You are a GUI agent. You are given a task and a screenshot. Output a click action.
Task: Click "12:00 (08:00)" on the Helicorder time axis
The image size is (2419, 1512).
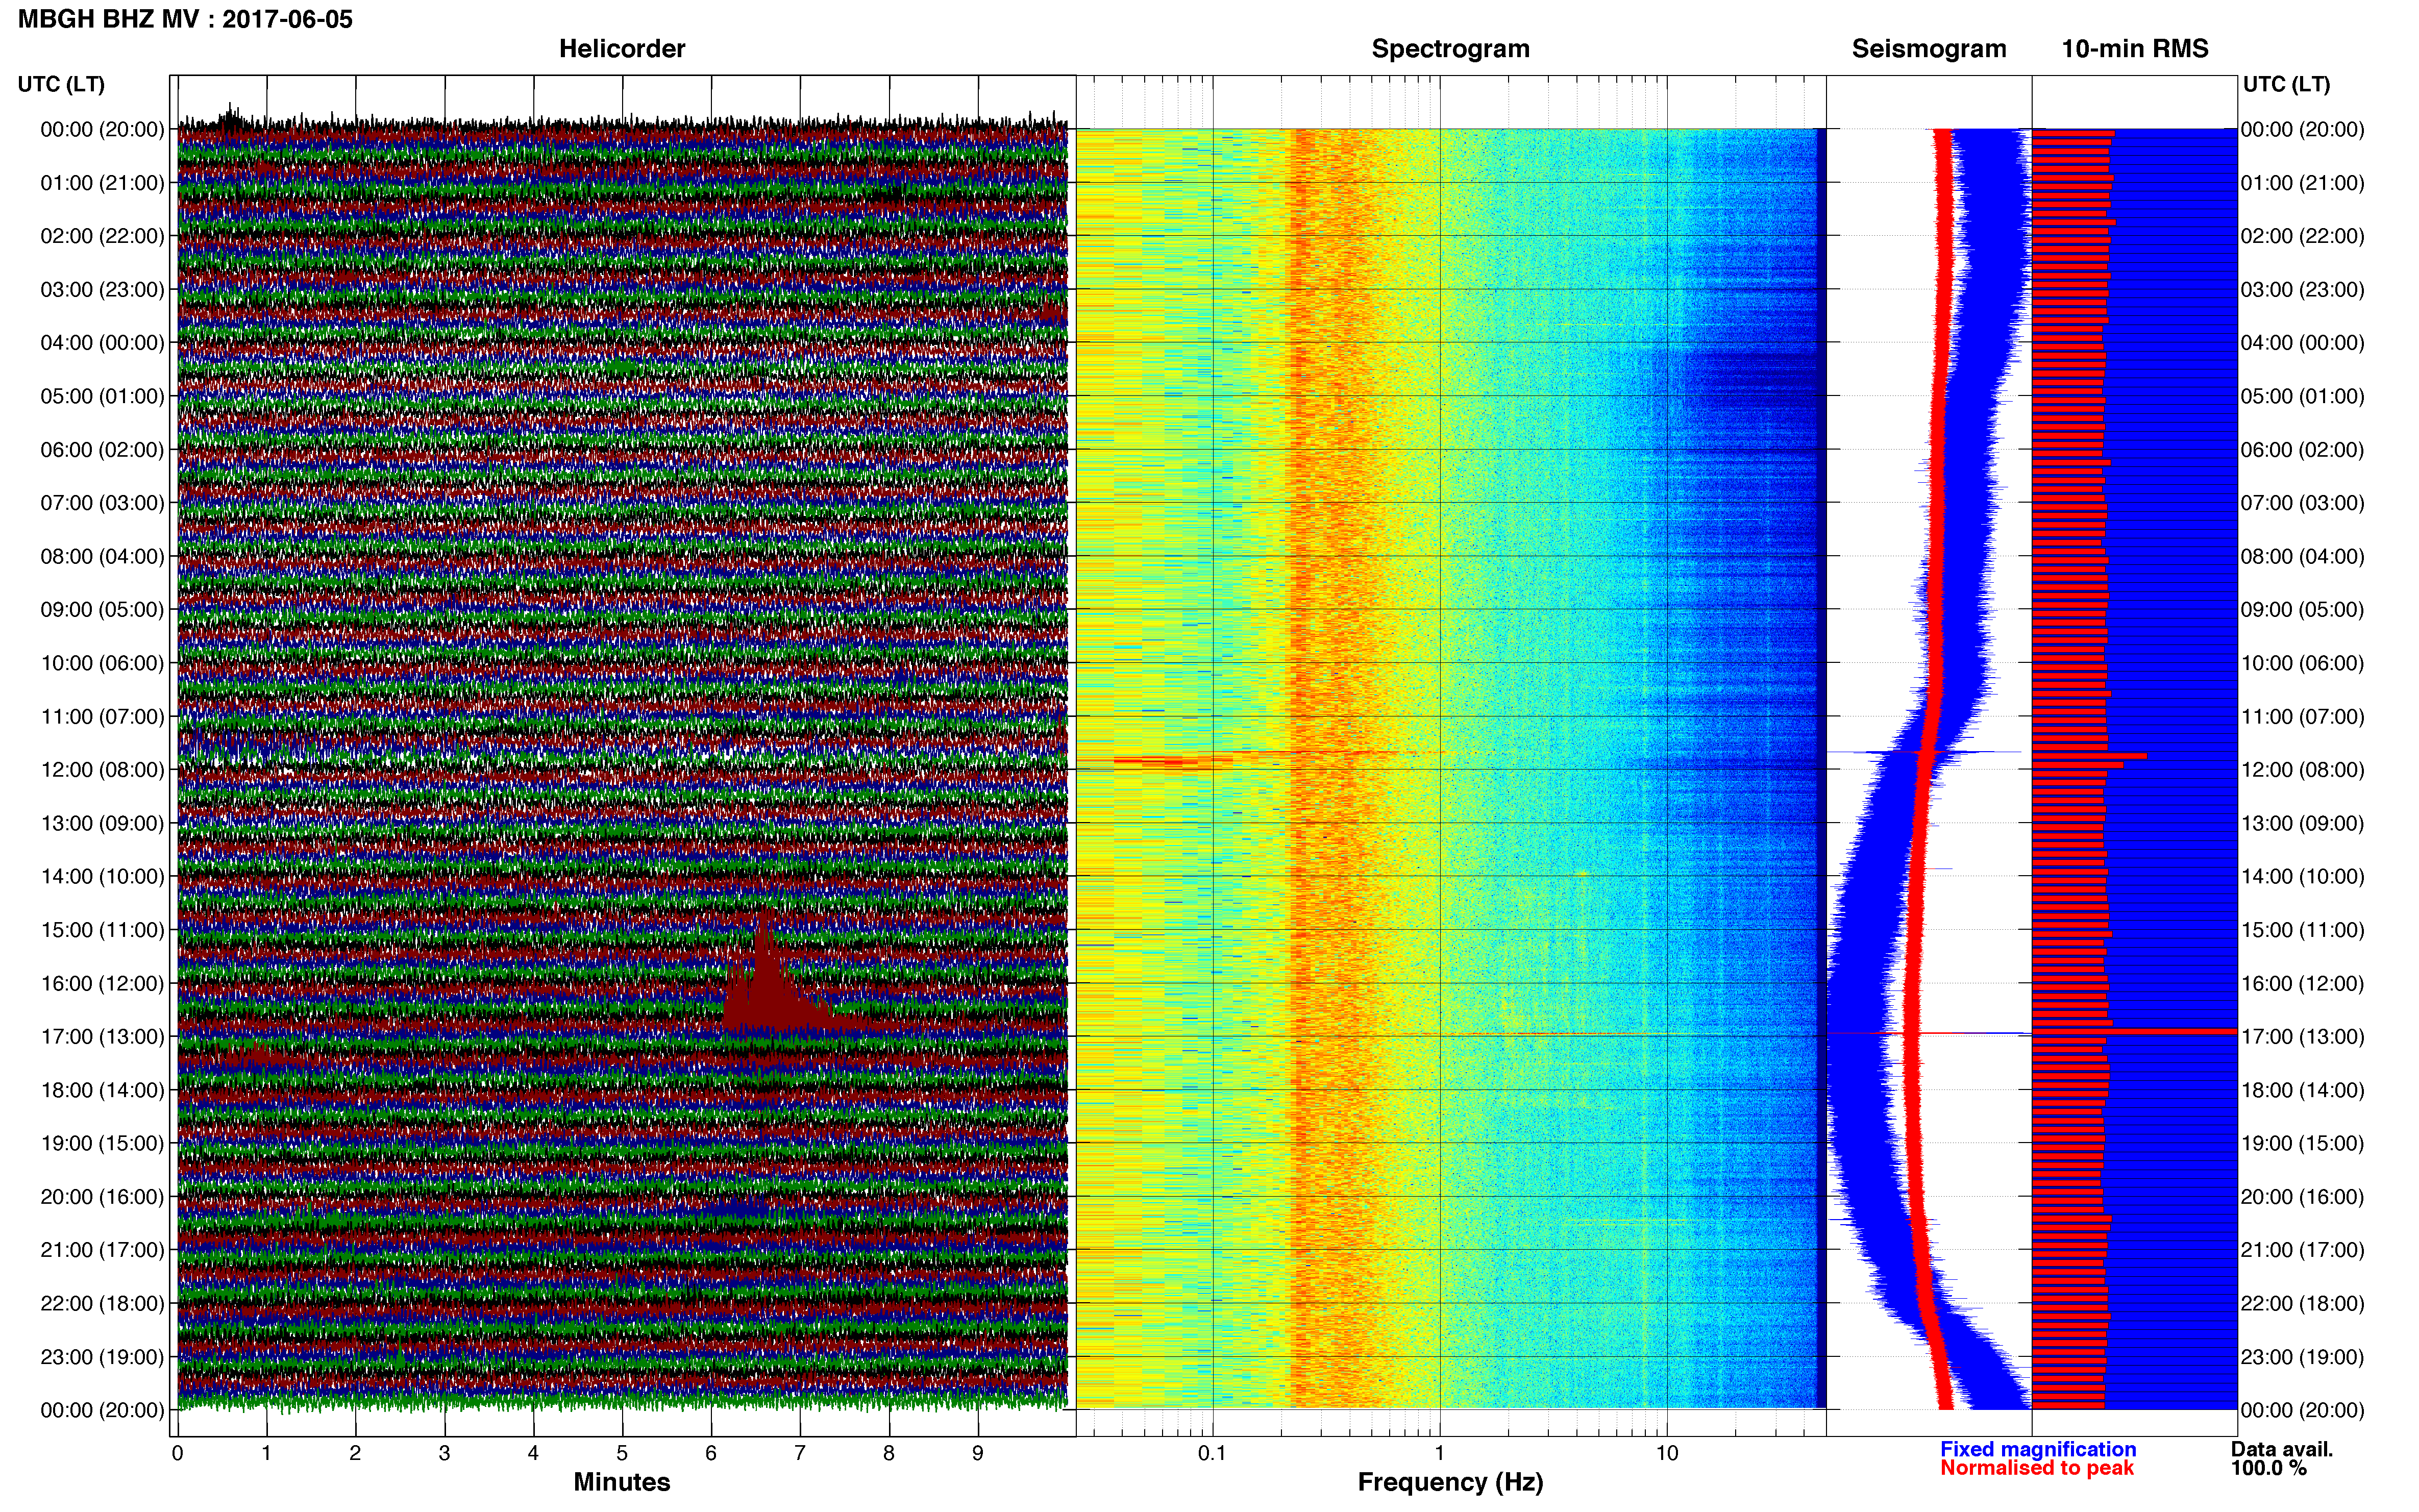[x=102, y=770]
